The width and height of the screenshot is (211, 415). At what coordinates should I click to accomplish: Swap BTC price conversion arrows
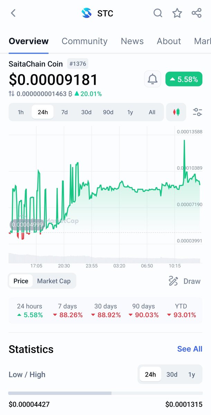(x=11, y=94)
